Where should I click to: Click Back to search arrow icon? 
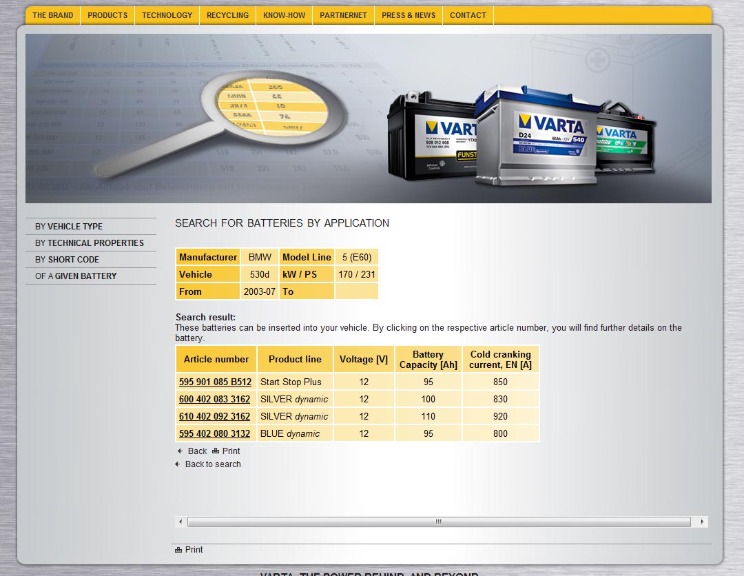coord(178,464)
